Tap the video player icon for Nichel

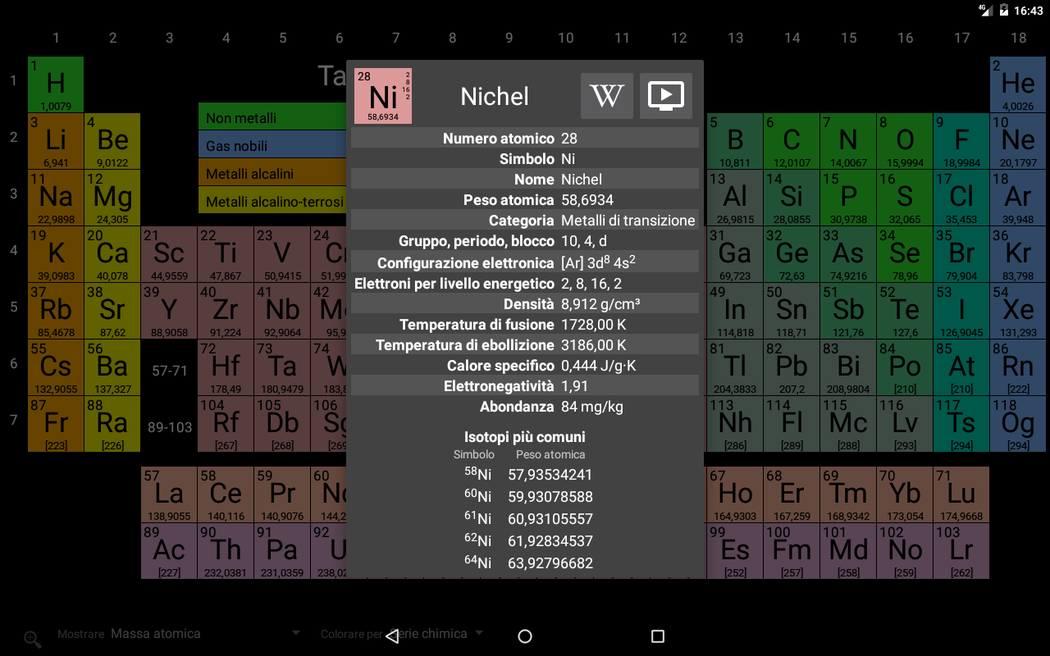[x=665, y=96]
